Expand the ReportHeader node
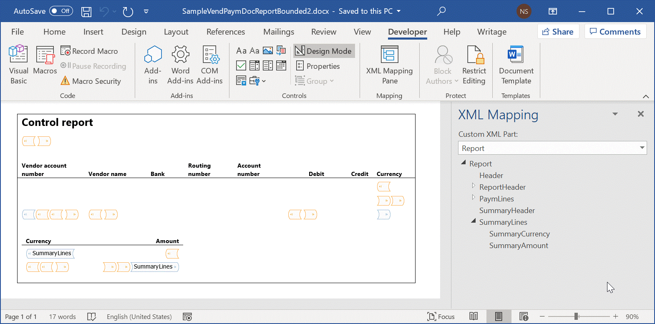Image resolution: width=655 pixels, height=324 pixels. [474, 186]
